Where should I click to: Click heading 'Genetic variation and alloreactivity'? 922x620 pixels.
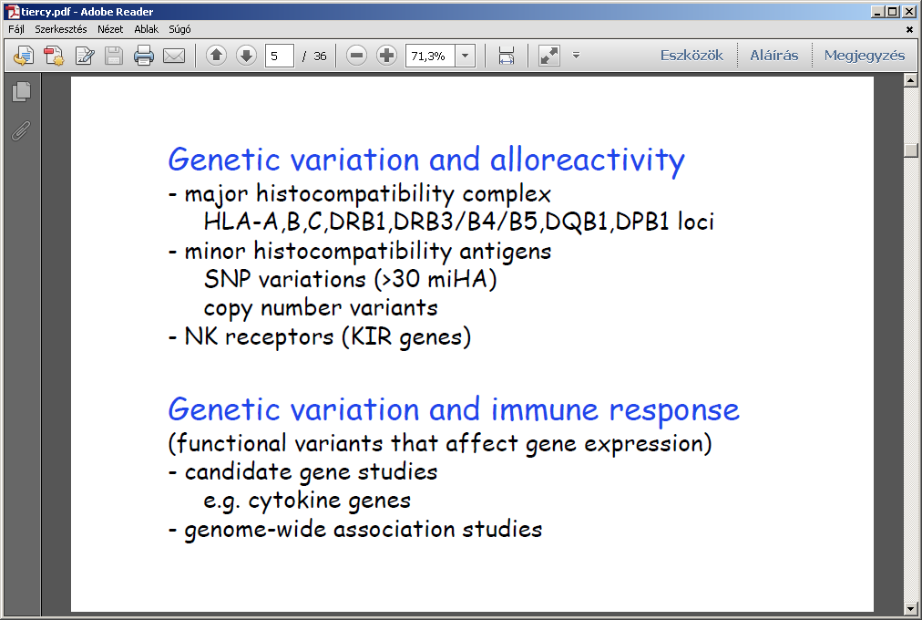point(426,160)
